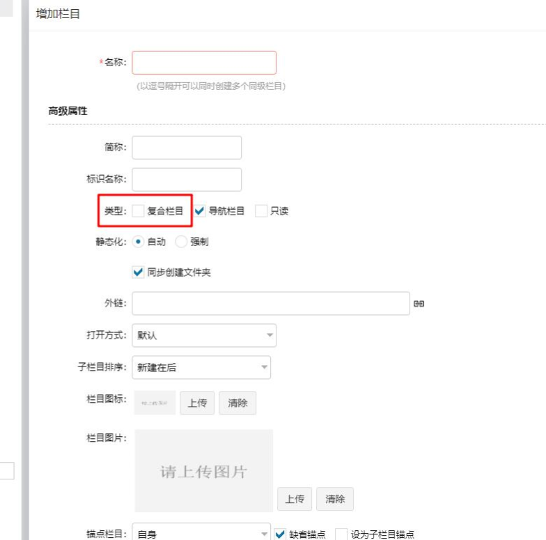546x540 pixels.
Task: Toggle the 同步创建文件夹 checkbox
Action: 138,272
